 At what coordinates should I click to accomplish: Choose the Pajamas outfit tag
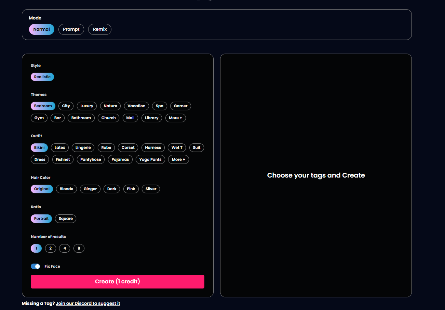click(x=120, y=159)
